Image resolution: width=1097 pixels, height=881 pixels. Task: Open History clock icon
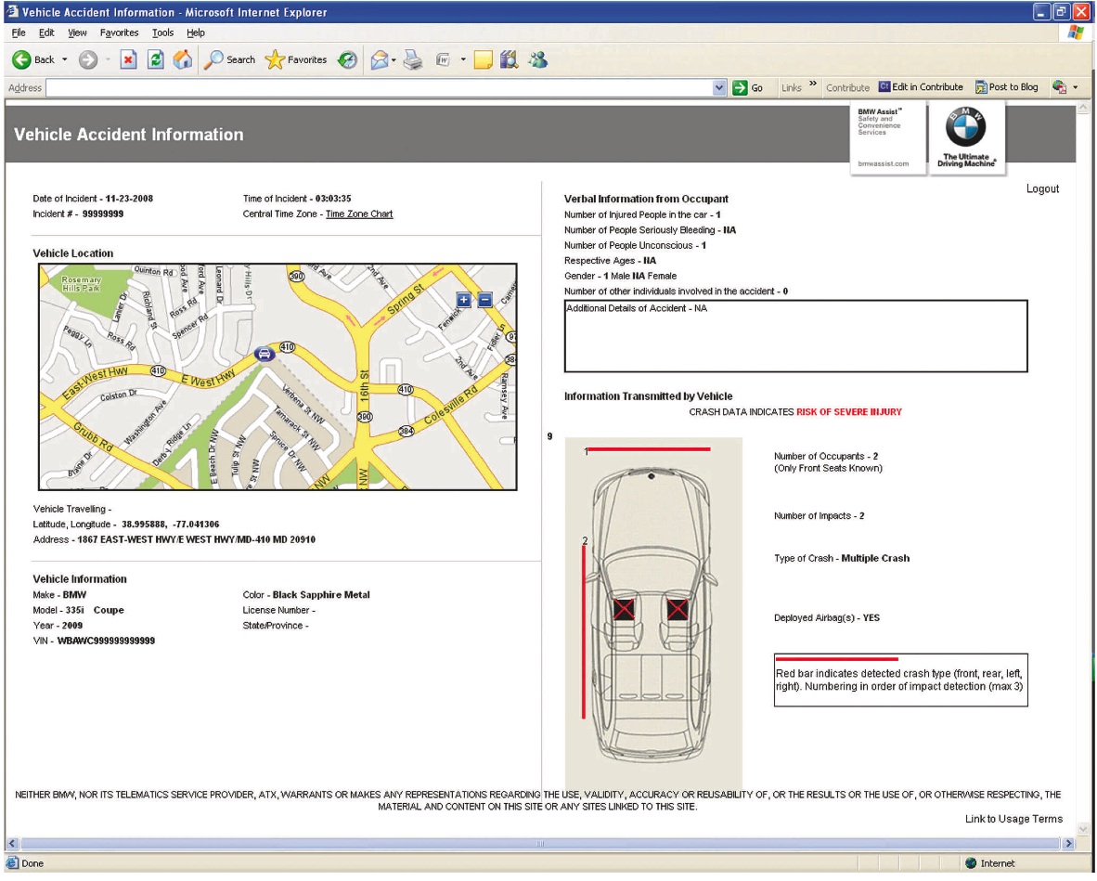pyautogui.click(x=347, y=60)
